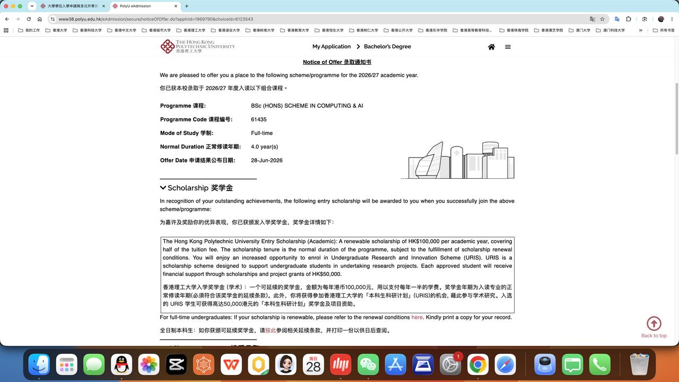Open the 香港教育大学 bookmark folder

[x=294, y=30]
